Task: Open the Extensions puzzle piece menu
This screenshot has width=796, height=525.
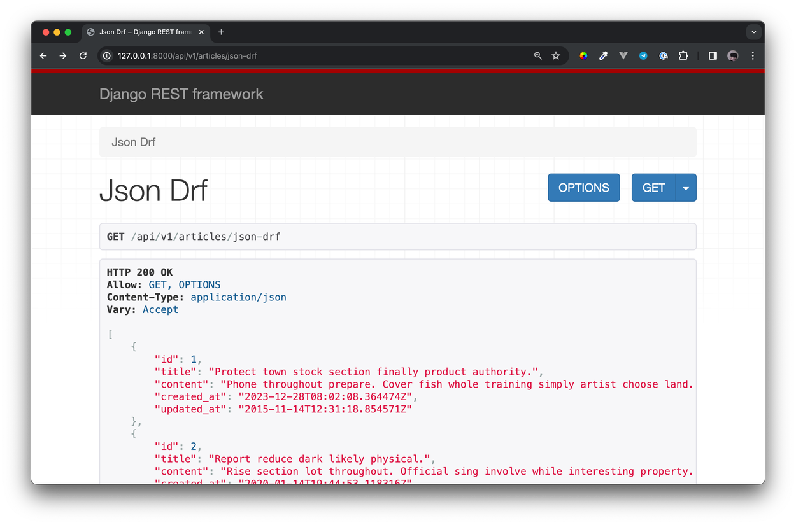Action: [x=683, y=56]
